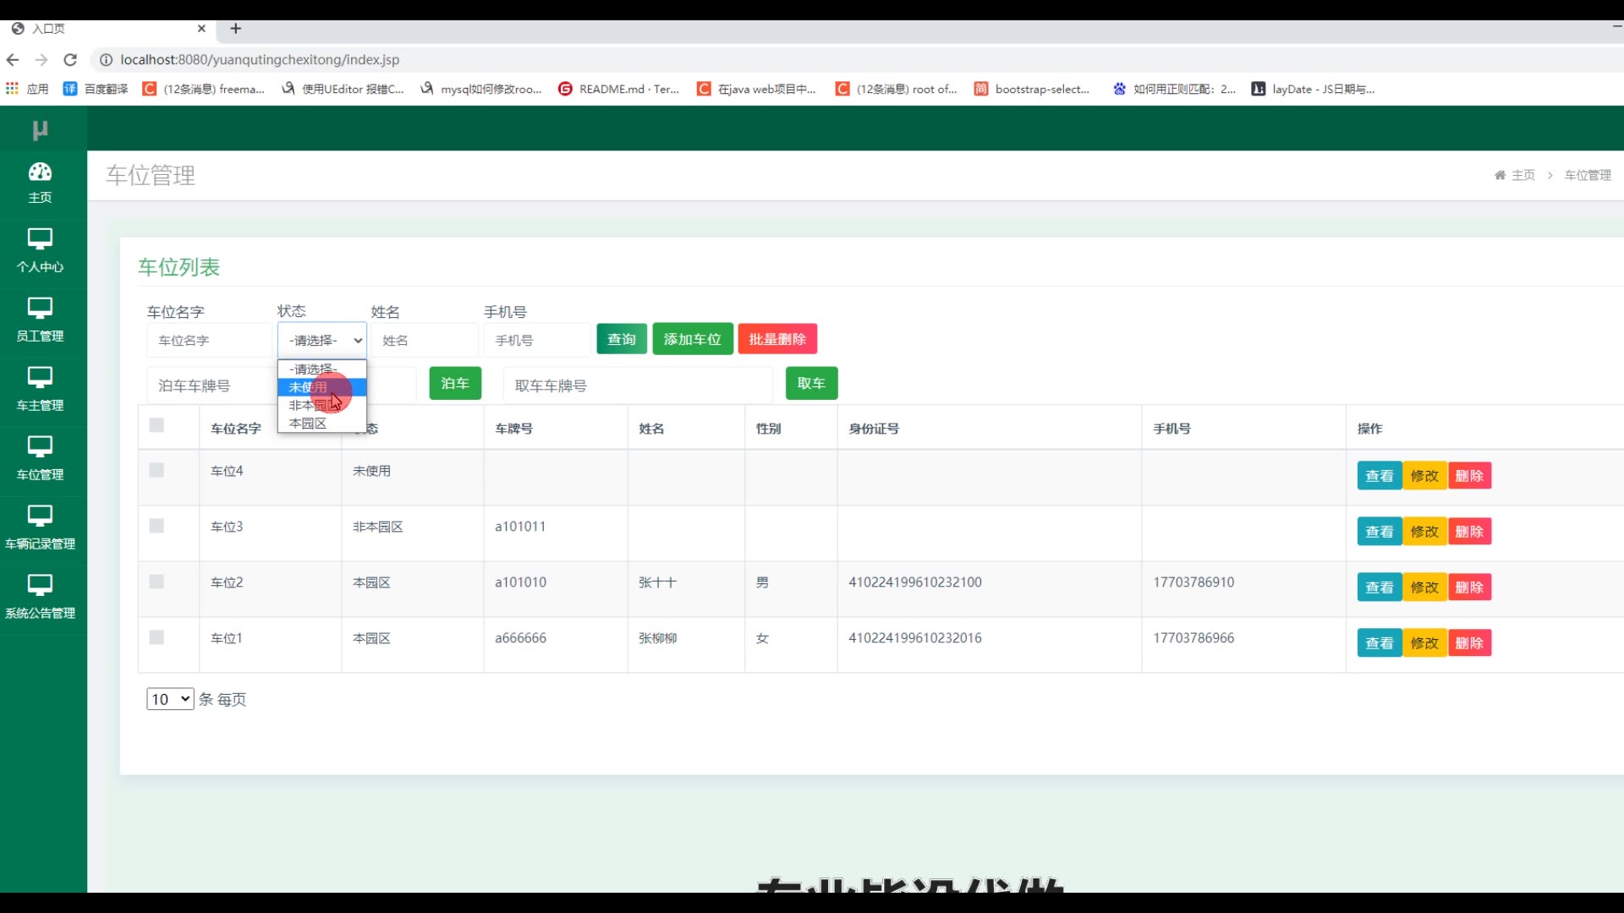This screenshot has width=1624, height=913.
Task: Reload page with browser refresh icon
Action: point(70,60)
